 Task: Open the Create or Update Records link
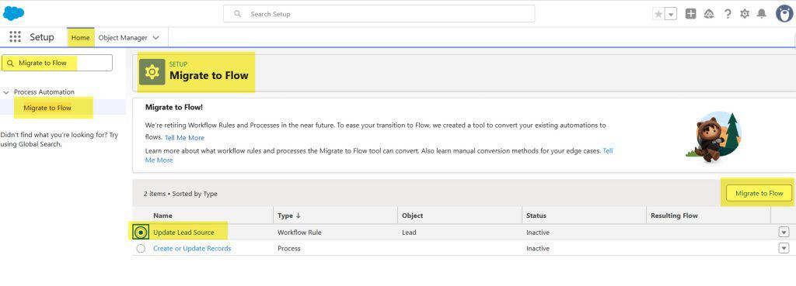click(x=192, y=249)
